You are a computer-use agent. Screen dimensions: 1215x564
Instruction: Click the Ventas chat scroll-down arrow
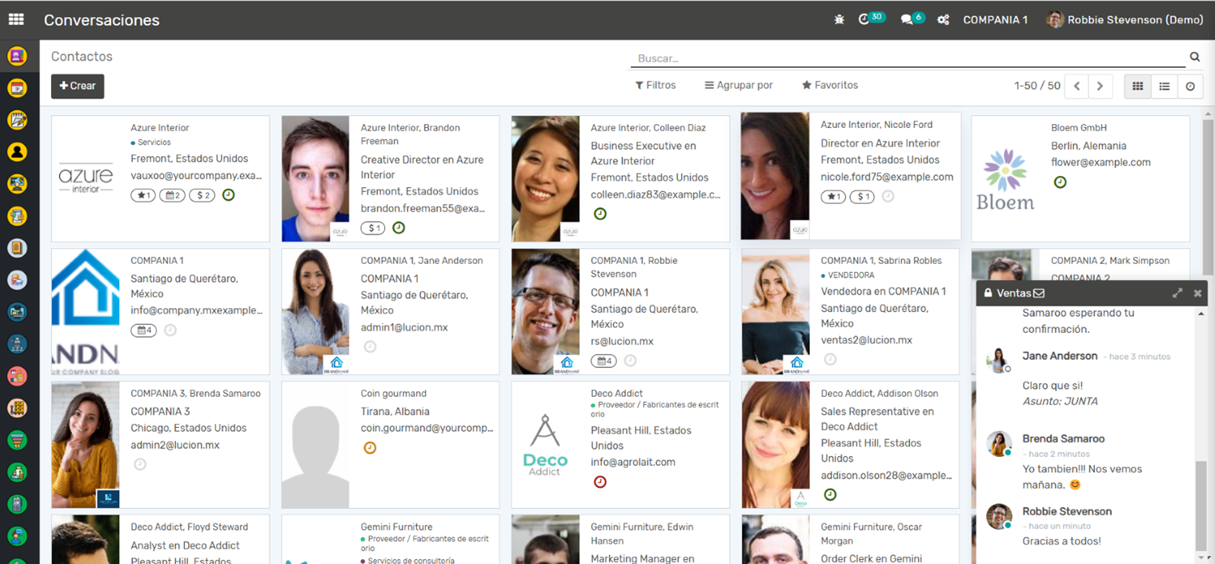click(x=1201, y=557)
